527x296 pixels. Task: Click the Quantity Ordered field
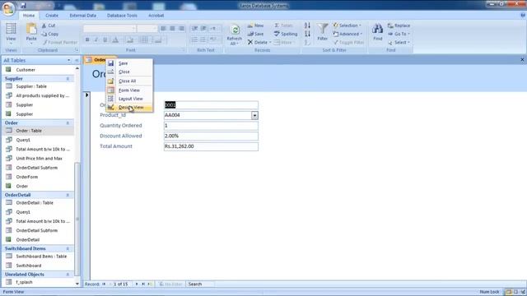click(x=211, y=126)
